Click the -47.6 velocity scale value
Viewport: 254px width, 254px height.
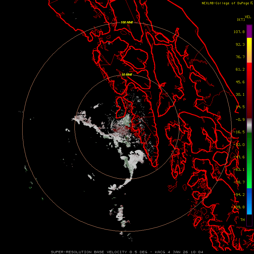click(239, 157)
